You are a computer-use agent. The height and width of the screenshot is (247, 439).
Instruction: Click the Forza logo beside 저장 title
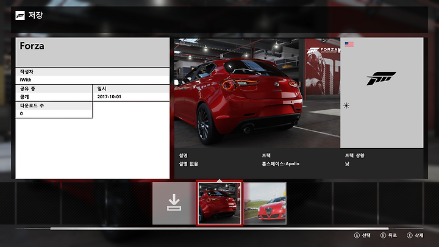point(20,16)
